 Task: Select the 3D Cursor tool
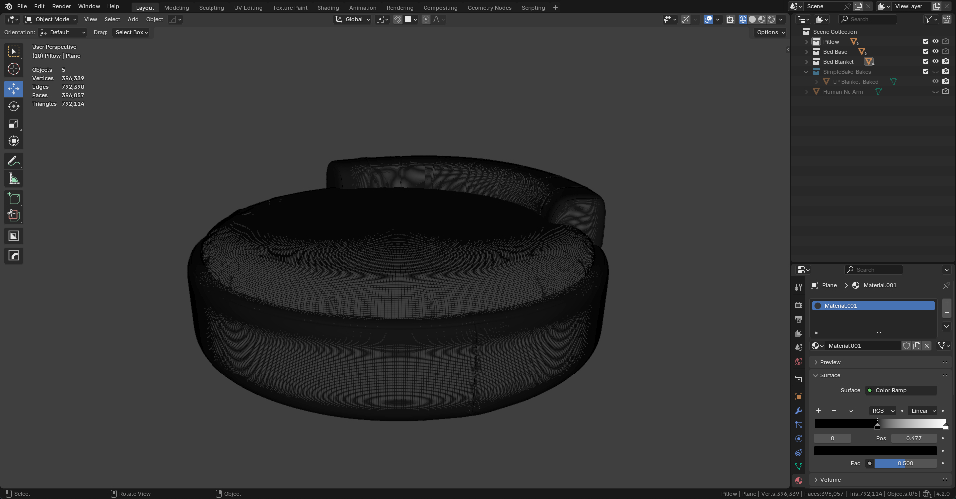coord(14,69)
